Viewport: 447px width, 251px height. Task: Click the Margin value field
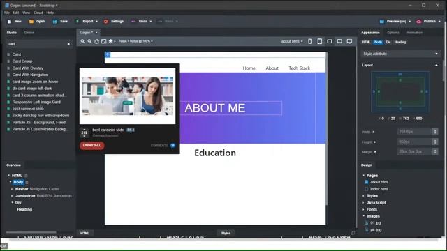click(x=414, y=152)
